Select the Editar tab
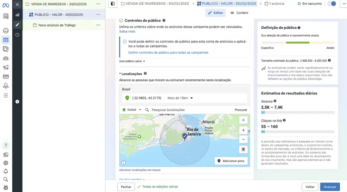The width and height of the screenshot is (347, 192). (216, 13)
